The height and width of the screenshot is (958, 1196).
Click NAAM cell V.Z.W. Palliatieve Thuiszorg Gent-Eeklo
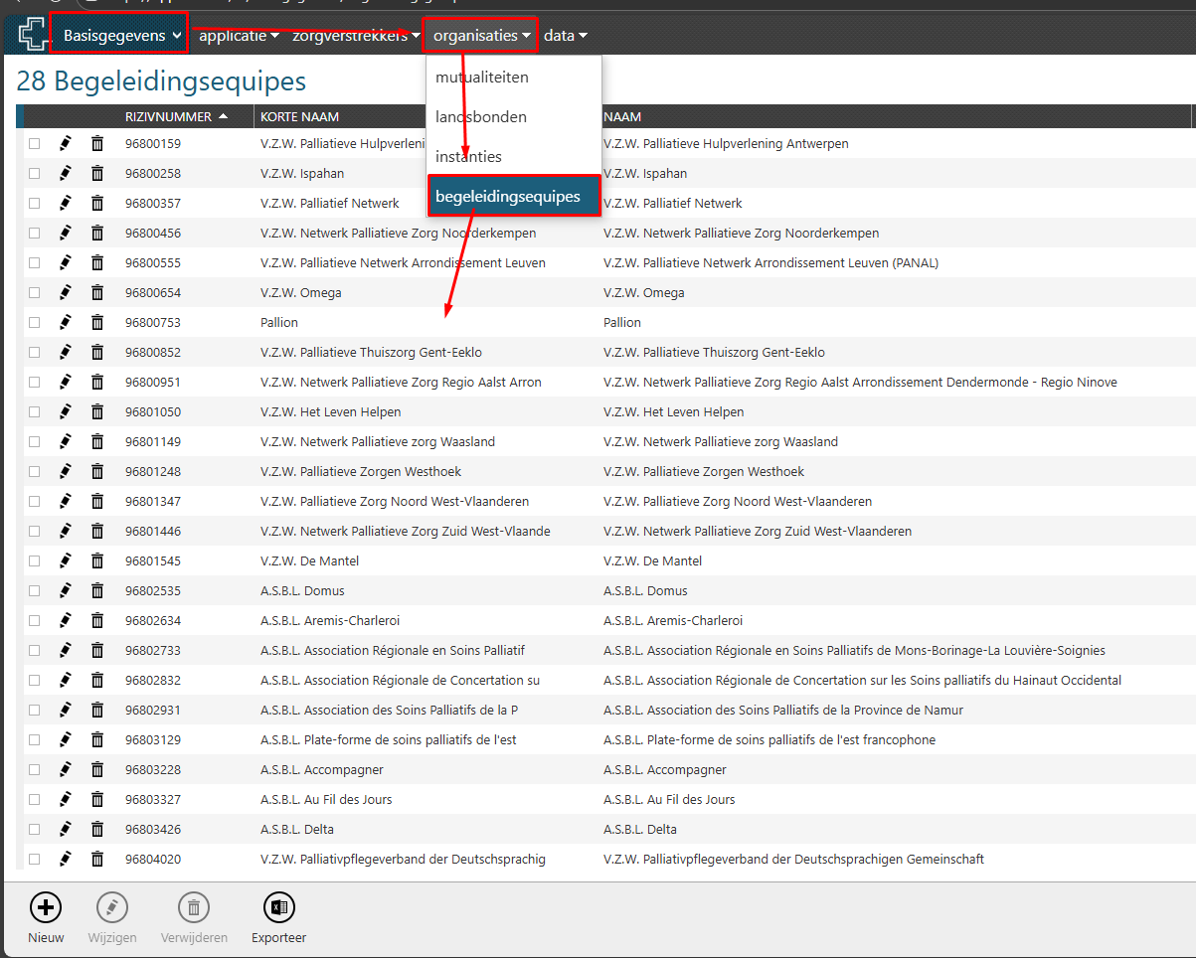tap(714, 353)
